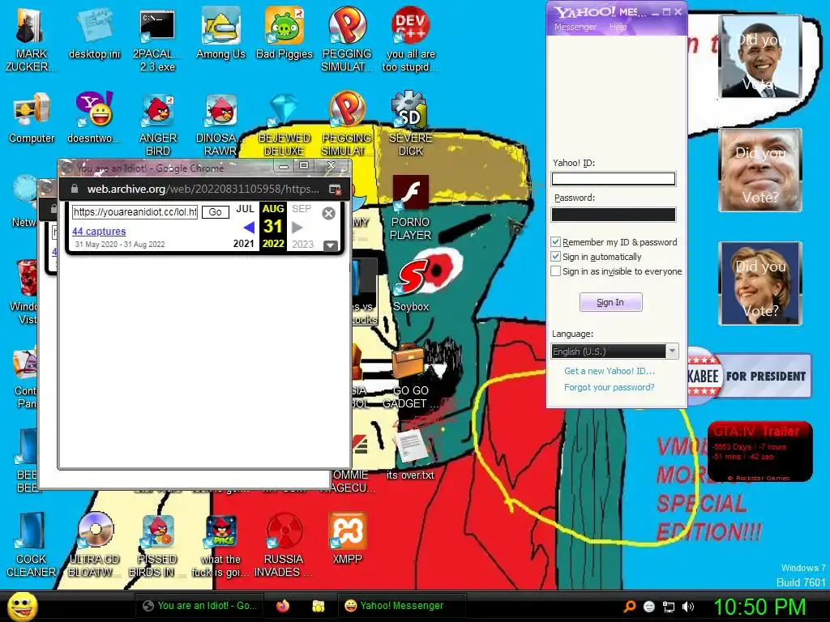Open the Help menu in Yahoo Messenger
The image size is (830, 622).
pos(618,27)
